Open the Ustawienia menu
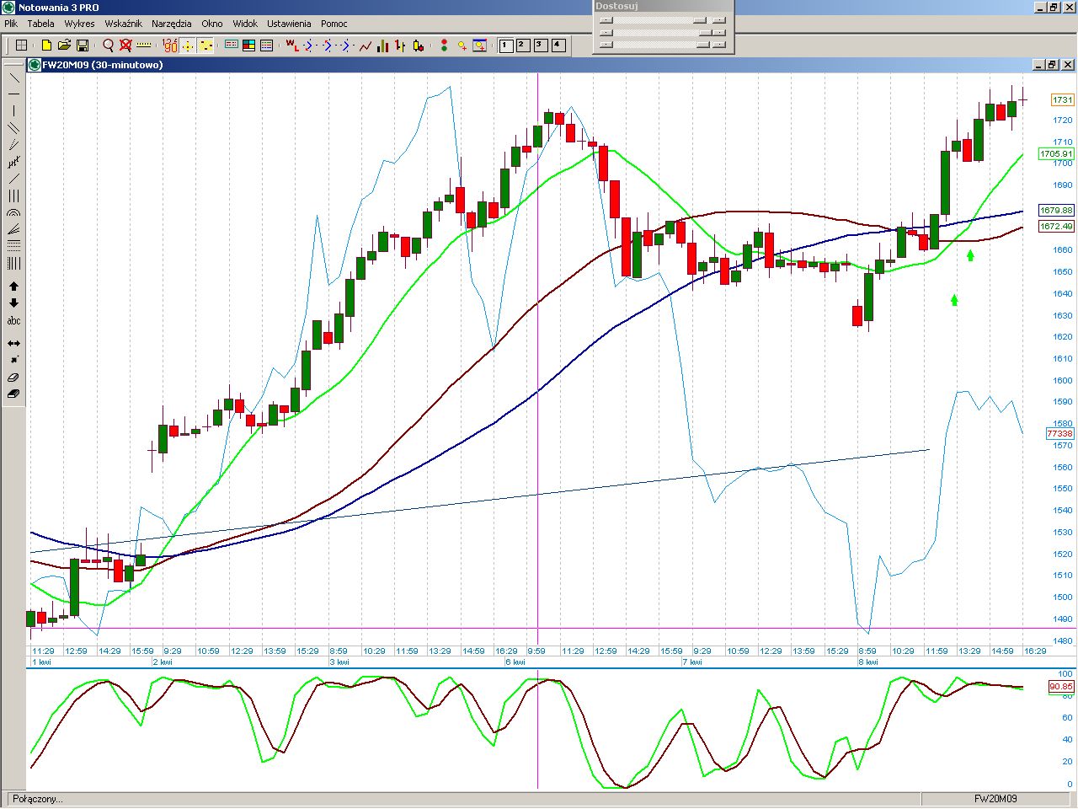 point(289,24)
